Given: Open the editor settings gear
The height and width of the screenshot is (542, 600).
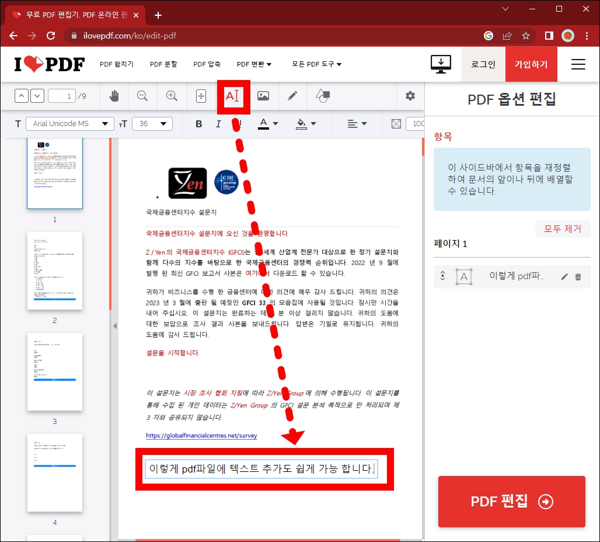Looking at the screenshot, I should point(410,96).
